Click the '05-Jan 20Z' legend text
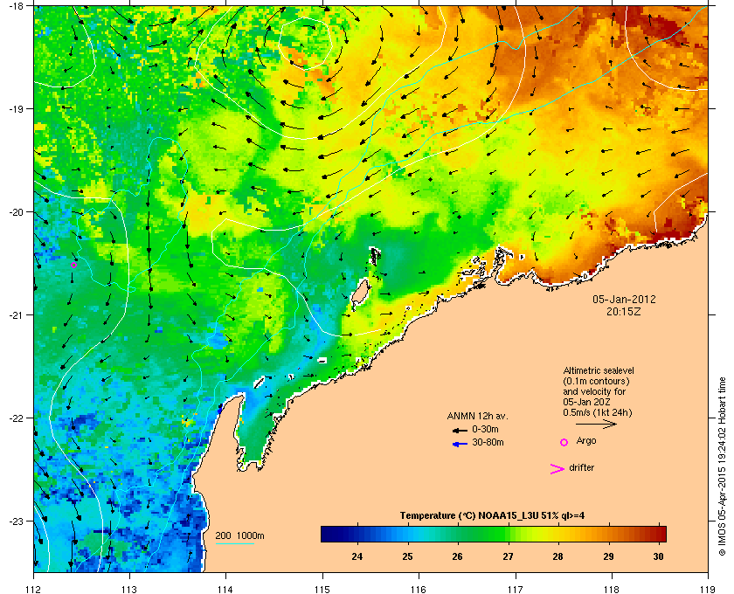Viewport: 734px width, 594px height. coord(586,402)
